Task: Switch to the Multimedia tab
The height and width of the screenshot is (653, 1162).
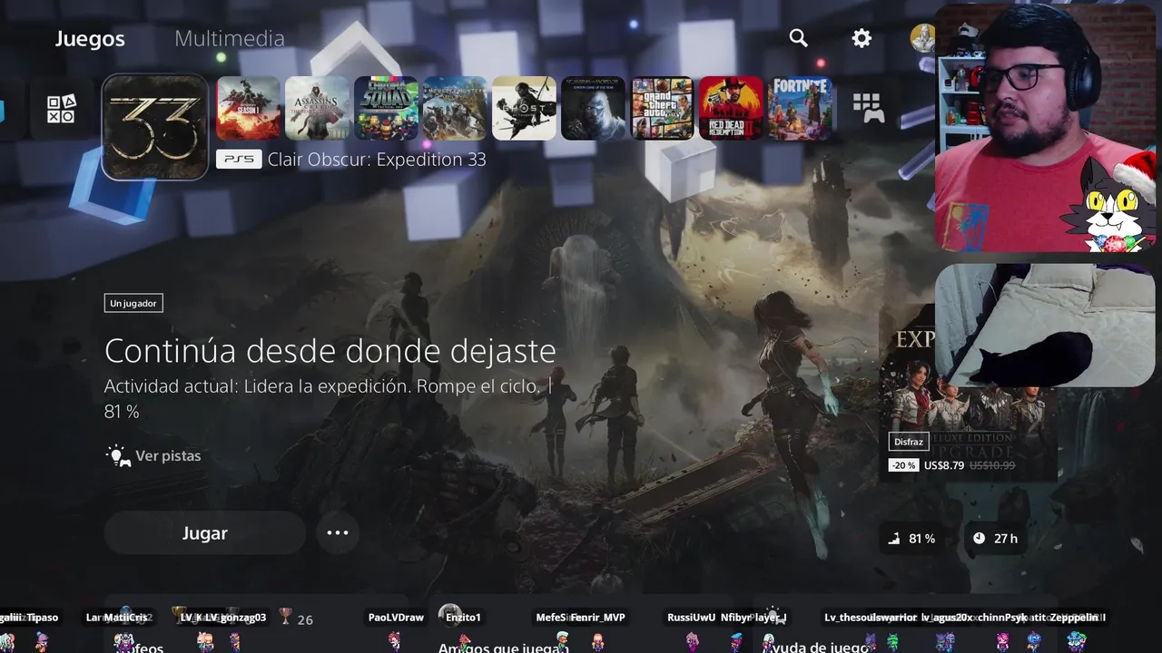Action: pos(230,38)
